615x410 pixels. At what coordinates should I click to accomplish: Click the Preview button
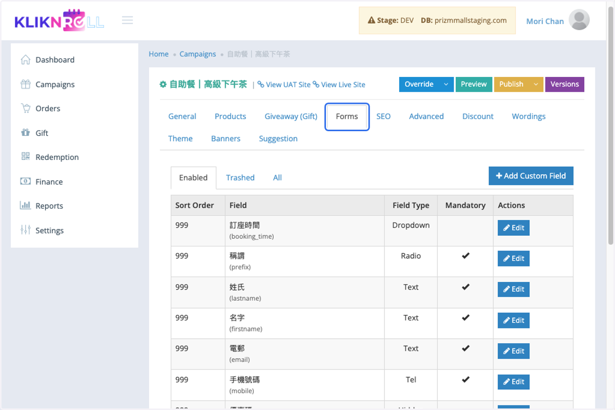474,85
